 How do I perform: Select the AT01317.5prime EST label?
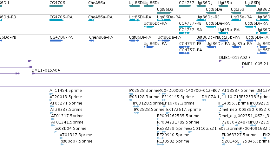[67, 116]
